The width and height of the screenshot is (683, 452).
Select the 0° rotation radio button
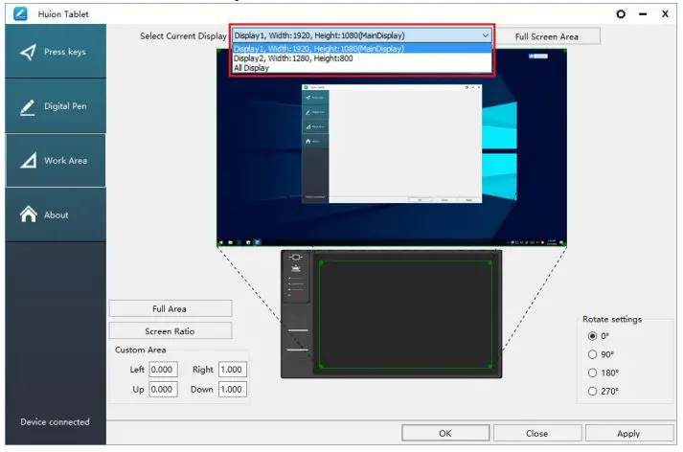592,336
